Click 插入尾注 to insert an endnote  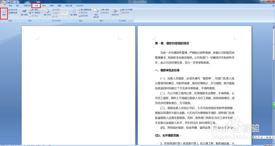coord(34,10)
